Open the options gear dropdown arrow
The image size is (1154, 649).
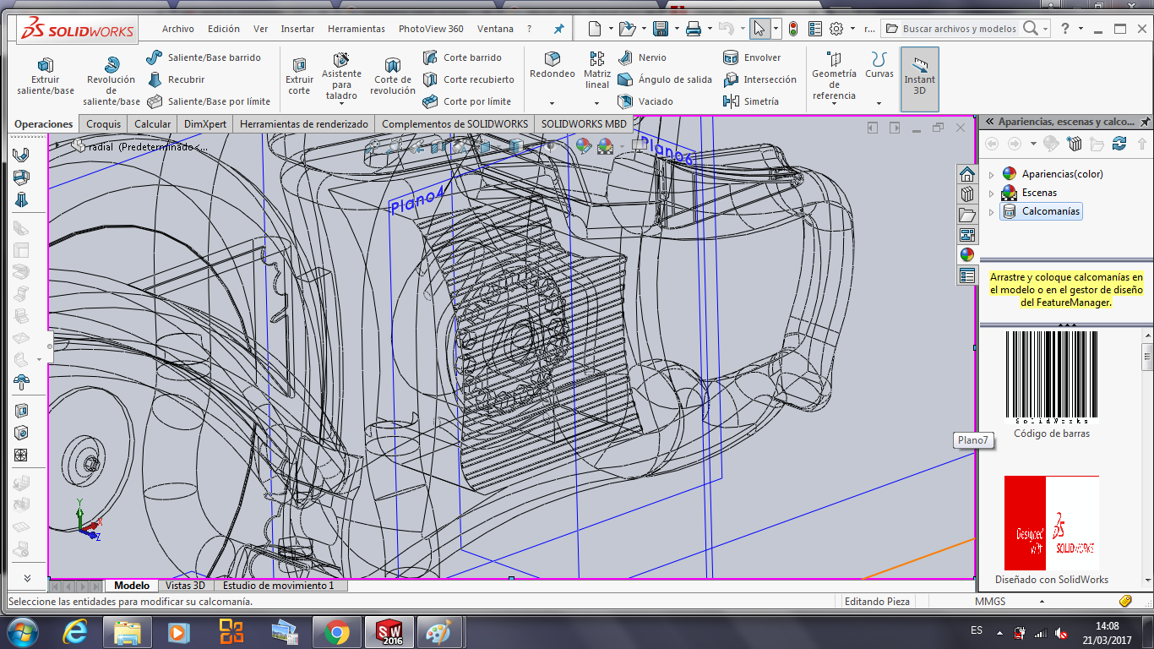[851, 30]
